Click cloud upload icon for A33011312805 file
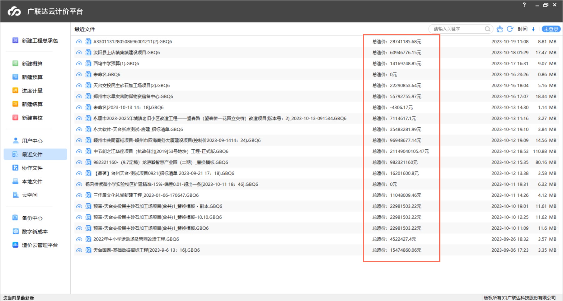The width and height of the screenshot is (563, 301). coord(79,42)
